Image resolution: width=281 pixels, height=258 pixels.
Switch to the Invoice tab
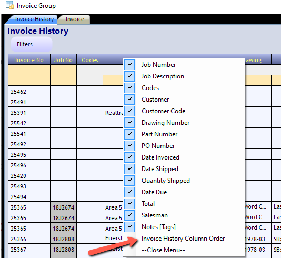[x=75, y=19]
